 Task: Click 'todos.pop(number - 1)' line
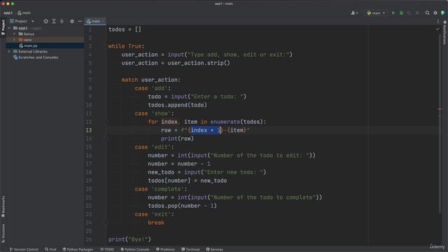pos(182,206)
